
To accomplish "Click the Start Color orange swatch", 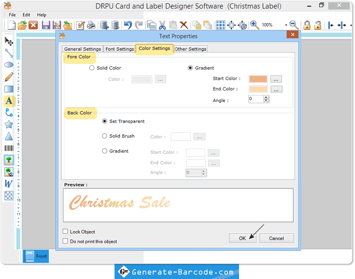I will (258, 79).
